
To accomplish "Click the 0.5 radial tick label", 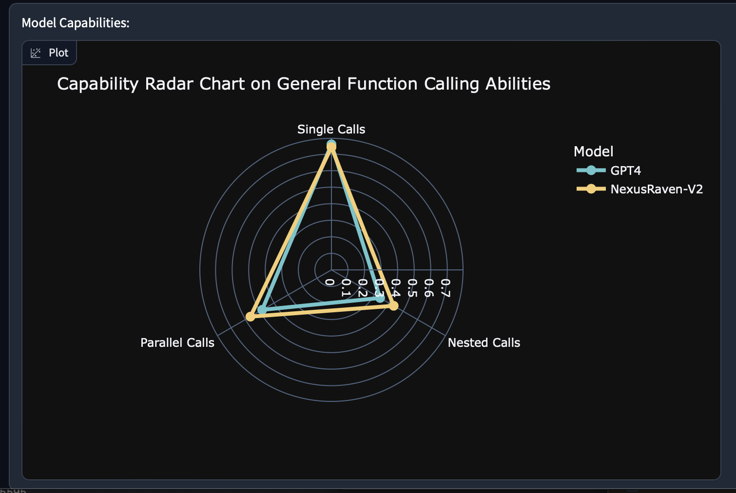I will pyautogui.click(x=412, y=287).
